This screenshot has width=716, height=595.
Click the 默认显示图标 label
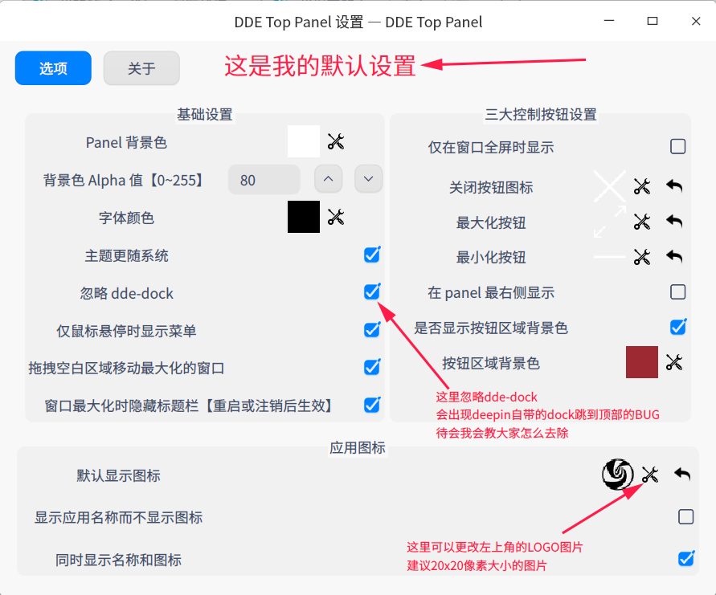(x=118, y=475)
